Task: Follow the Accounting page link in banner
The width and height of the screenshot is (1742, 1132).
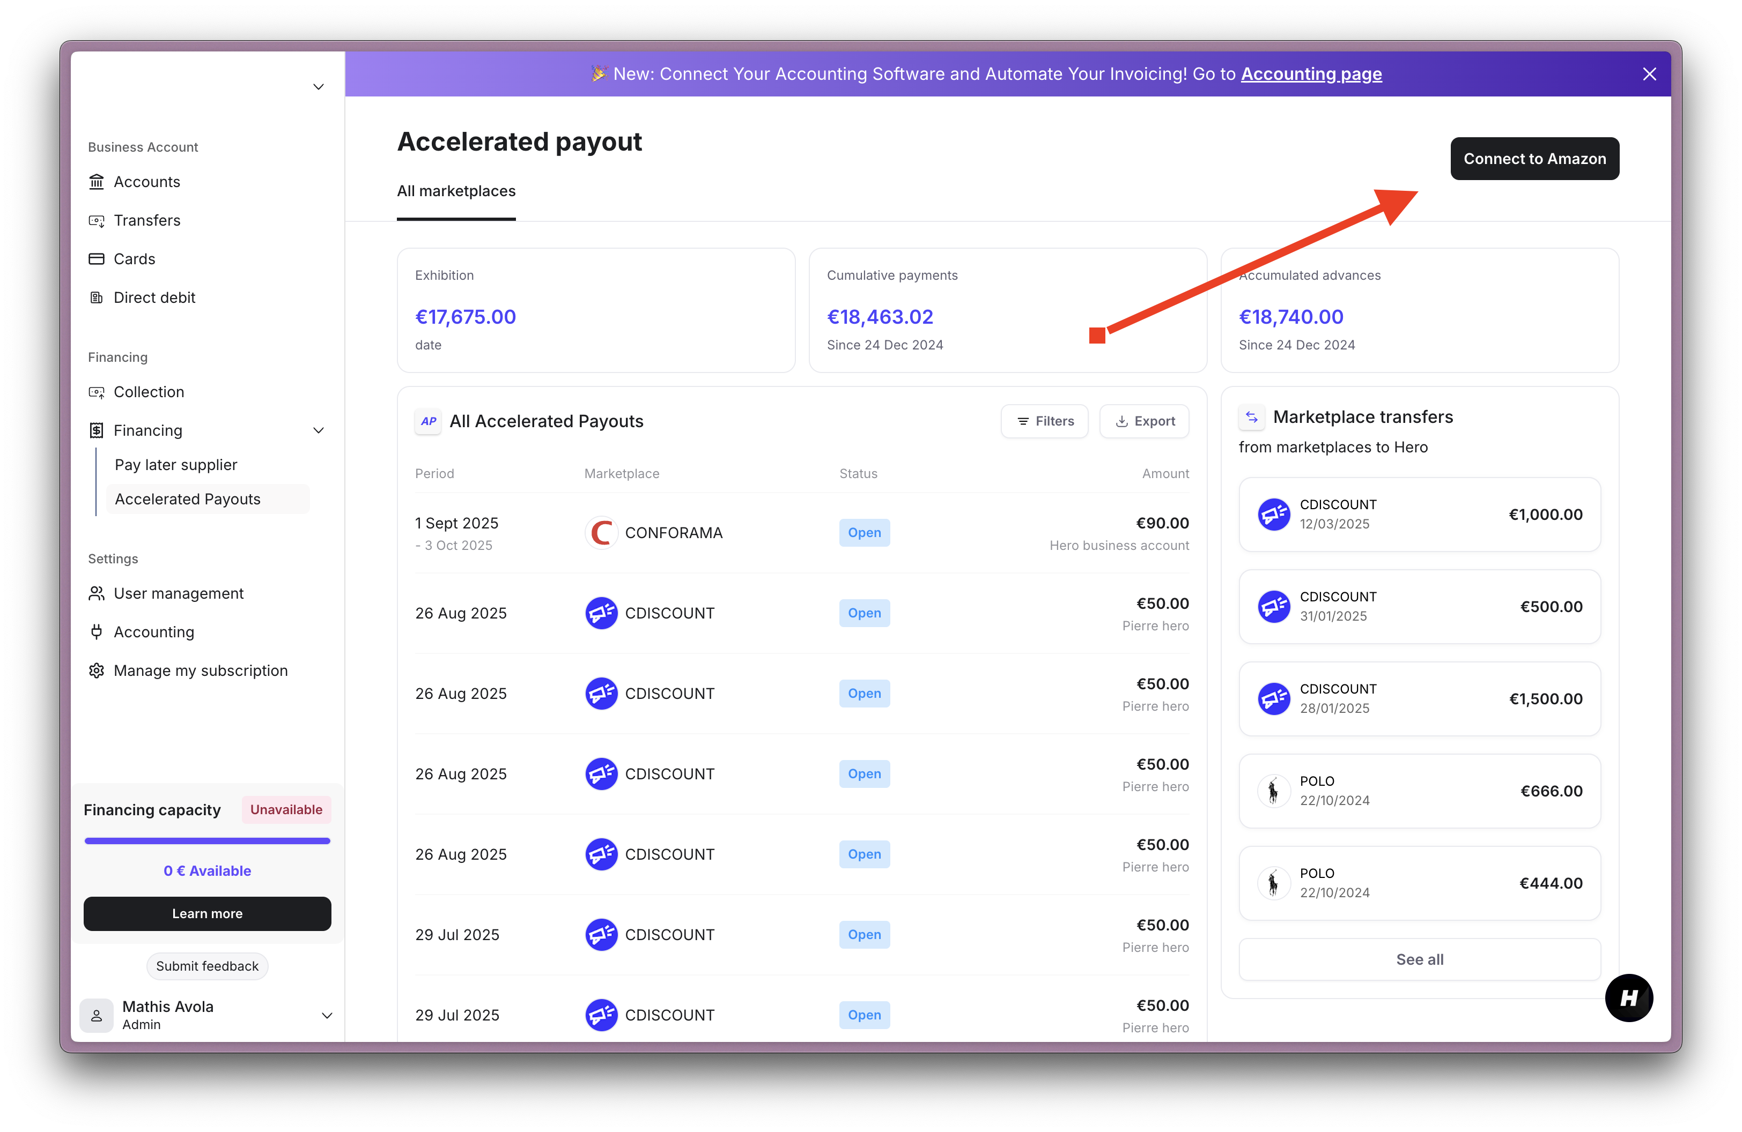Action: [x=1311, y=74]
